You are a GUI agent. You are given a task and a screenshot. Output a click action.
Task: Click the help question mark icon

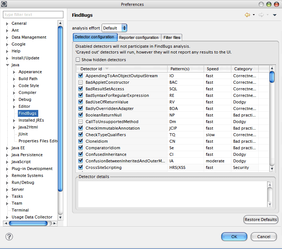9,237
